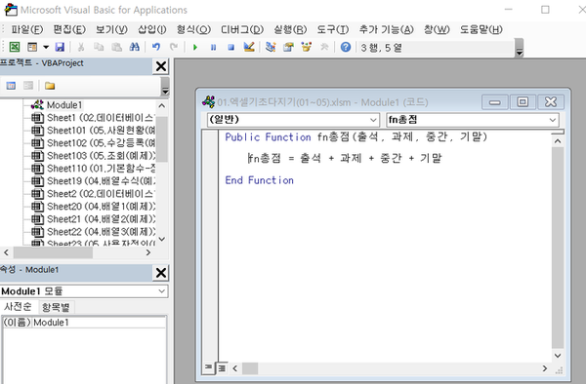Switch to Microsoft Excel view icon
The width and height of the screenshot is (586, 384).
(15, 47)
